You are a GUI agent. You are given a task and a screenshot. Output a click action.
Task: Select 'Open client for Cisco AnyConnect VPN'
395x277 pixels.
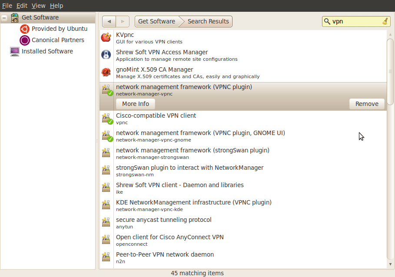169,237
